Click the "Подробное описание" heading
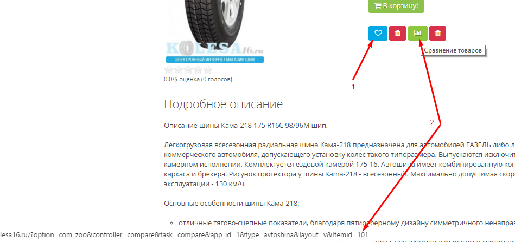 point(224,104)
